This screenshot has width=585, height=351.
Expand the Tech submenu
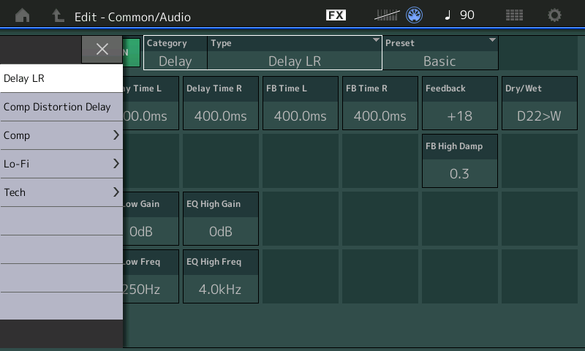click(61, 192)
